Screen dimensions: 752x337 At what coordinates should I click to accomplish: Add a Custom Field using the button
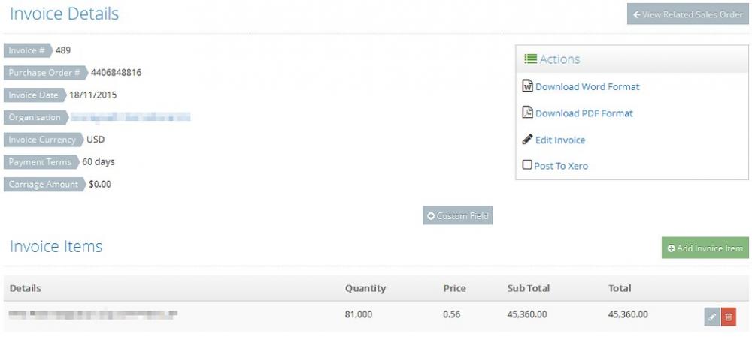coord(457,216)
